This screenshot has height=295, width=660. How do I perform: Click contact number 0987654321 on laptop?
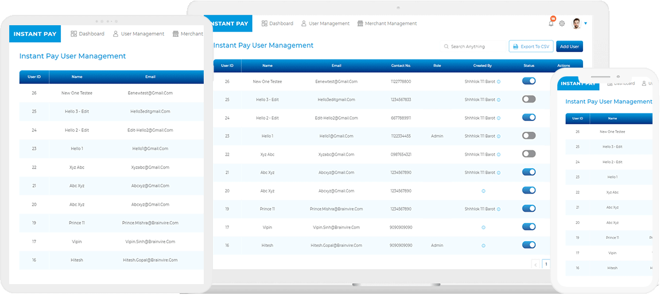[x=401, y=155]
